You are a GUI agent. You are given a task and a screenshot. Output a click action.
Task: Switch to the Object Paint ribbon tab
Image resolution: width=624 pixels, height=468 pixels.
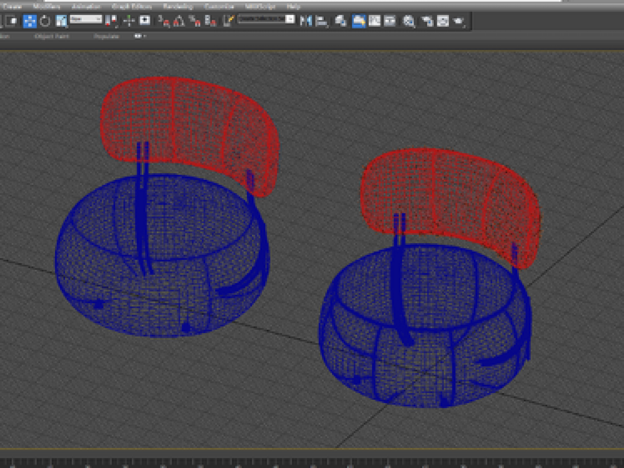pos(51,36)
